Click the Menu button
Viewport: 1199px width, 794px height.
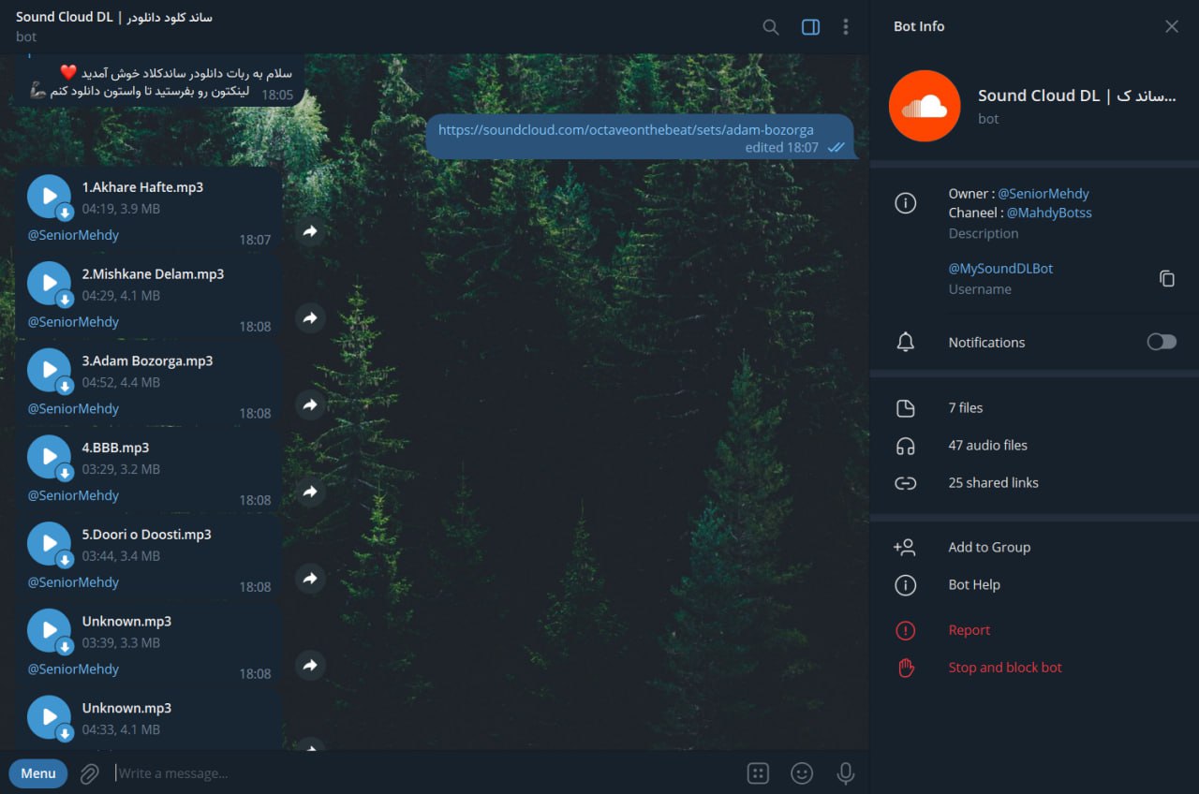(x=38, y=773)
